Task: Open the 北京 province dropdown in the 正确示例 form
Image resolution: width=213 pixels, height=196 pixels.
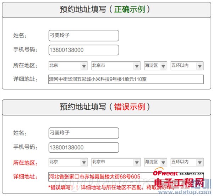Action: click(x=68, y=66)
